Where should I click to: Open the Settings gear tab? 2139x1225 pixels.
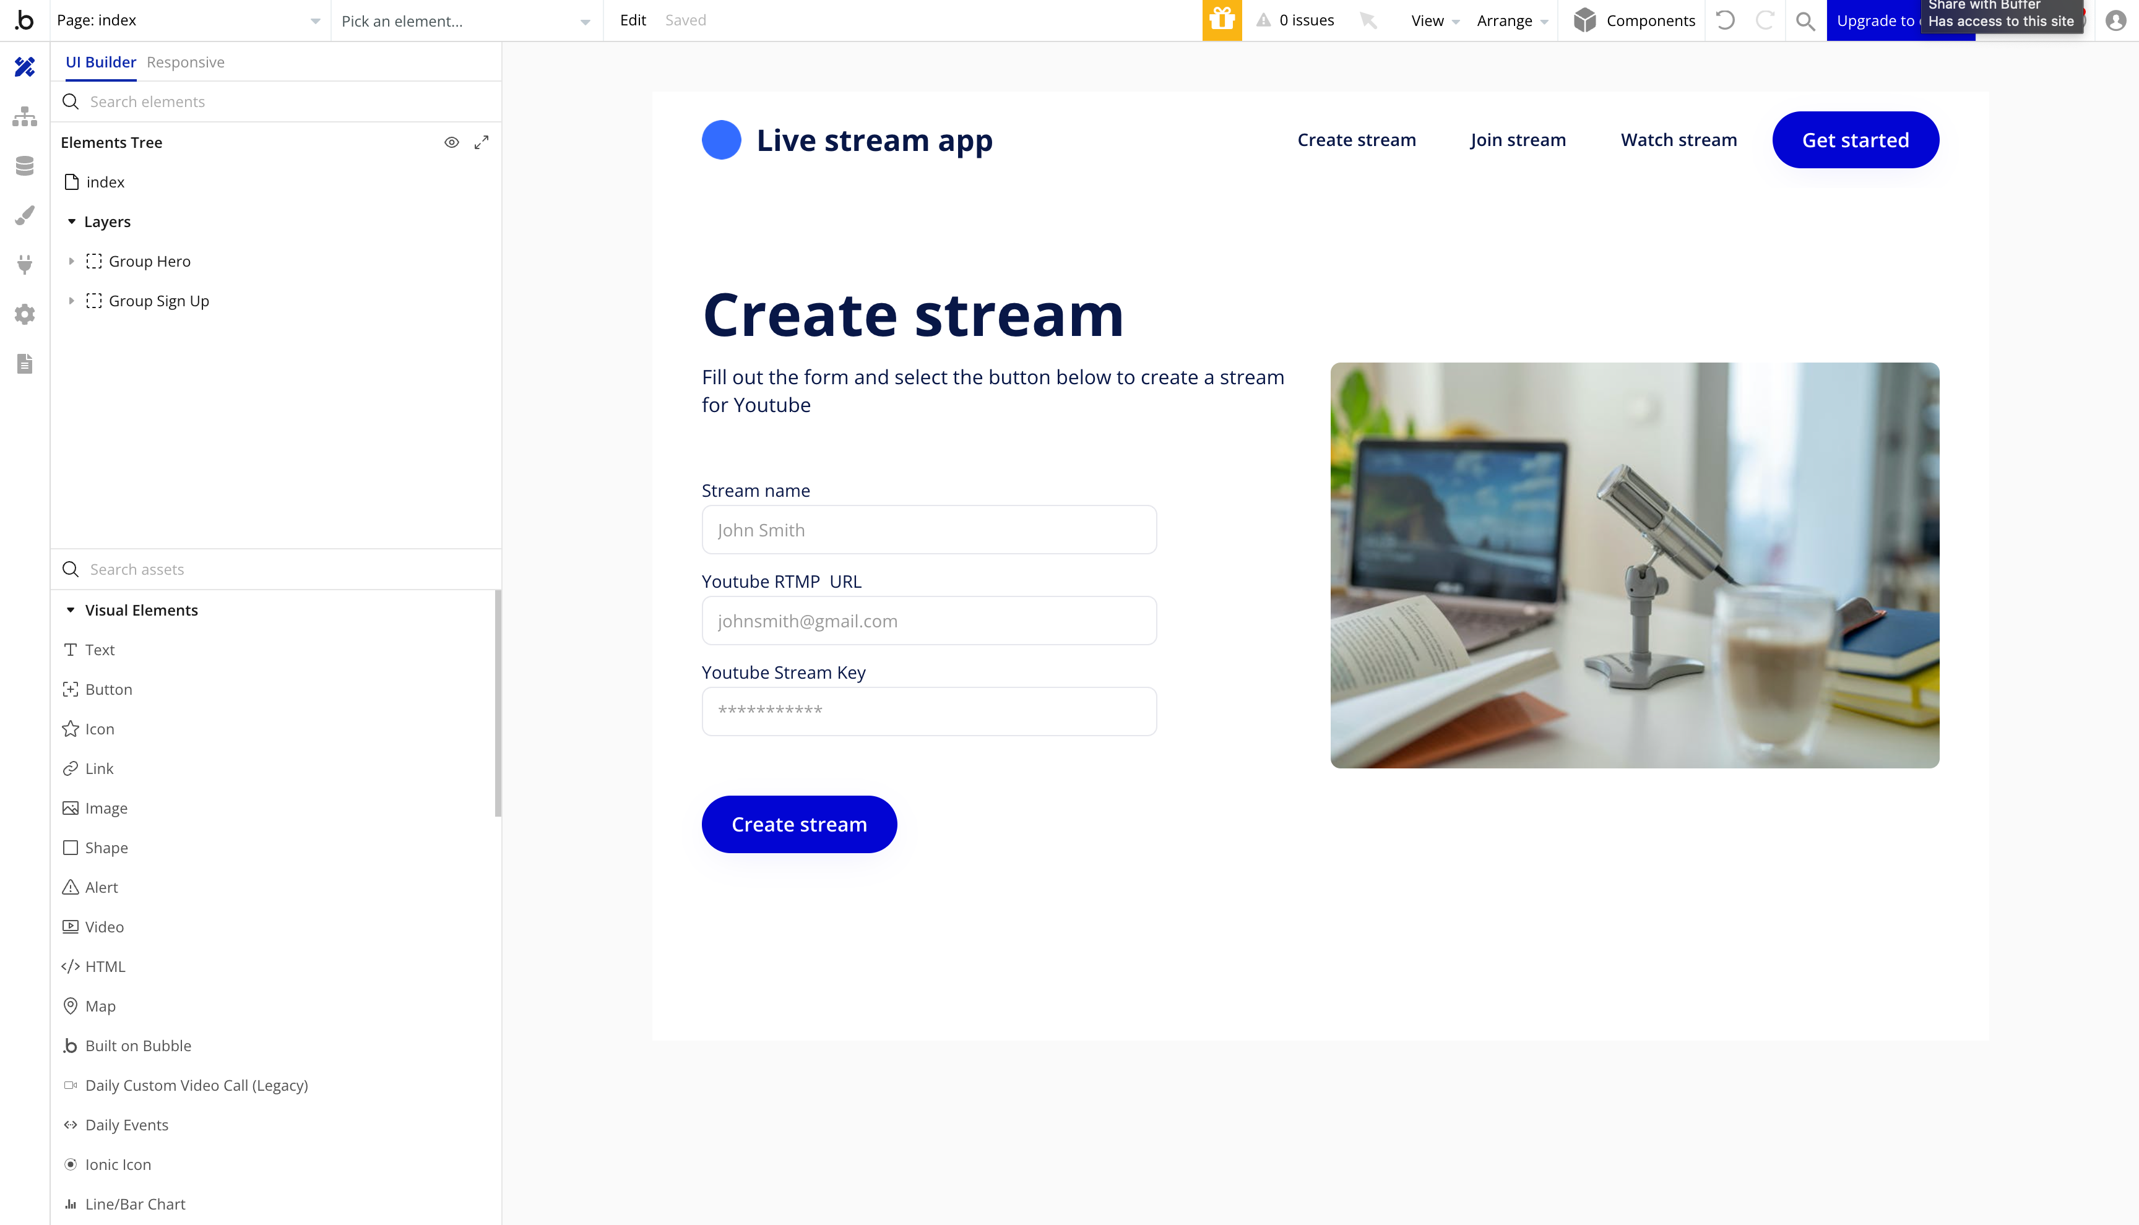coord(24,315)
